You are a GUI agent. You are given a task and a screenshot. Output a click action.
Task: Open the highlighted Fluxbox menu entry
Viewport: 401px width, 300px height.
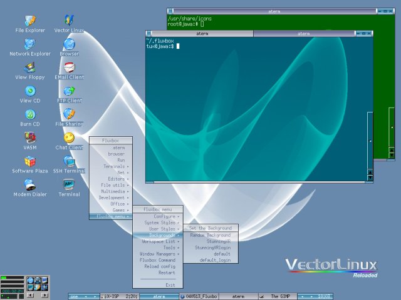[x=111, y=216]
